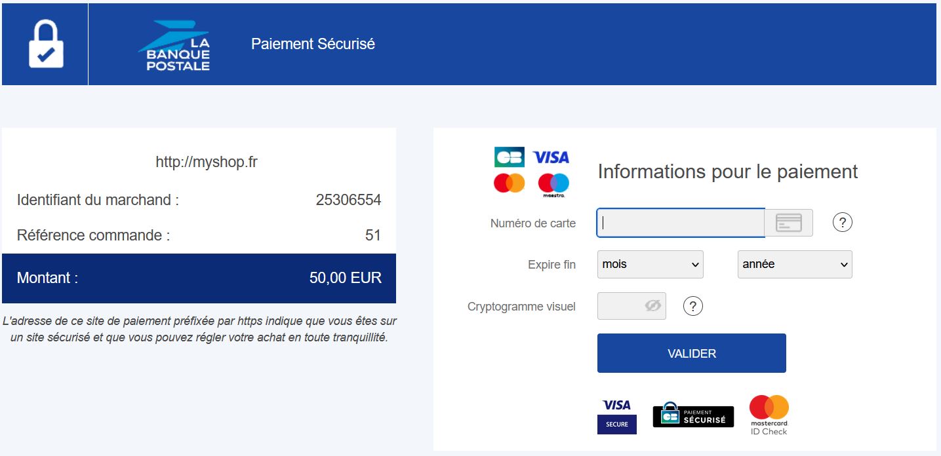Screen dimensions: 941x456
Task: Click the La Banque Postale logo
Action: [x=174, y=45]
